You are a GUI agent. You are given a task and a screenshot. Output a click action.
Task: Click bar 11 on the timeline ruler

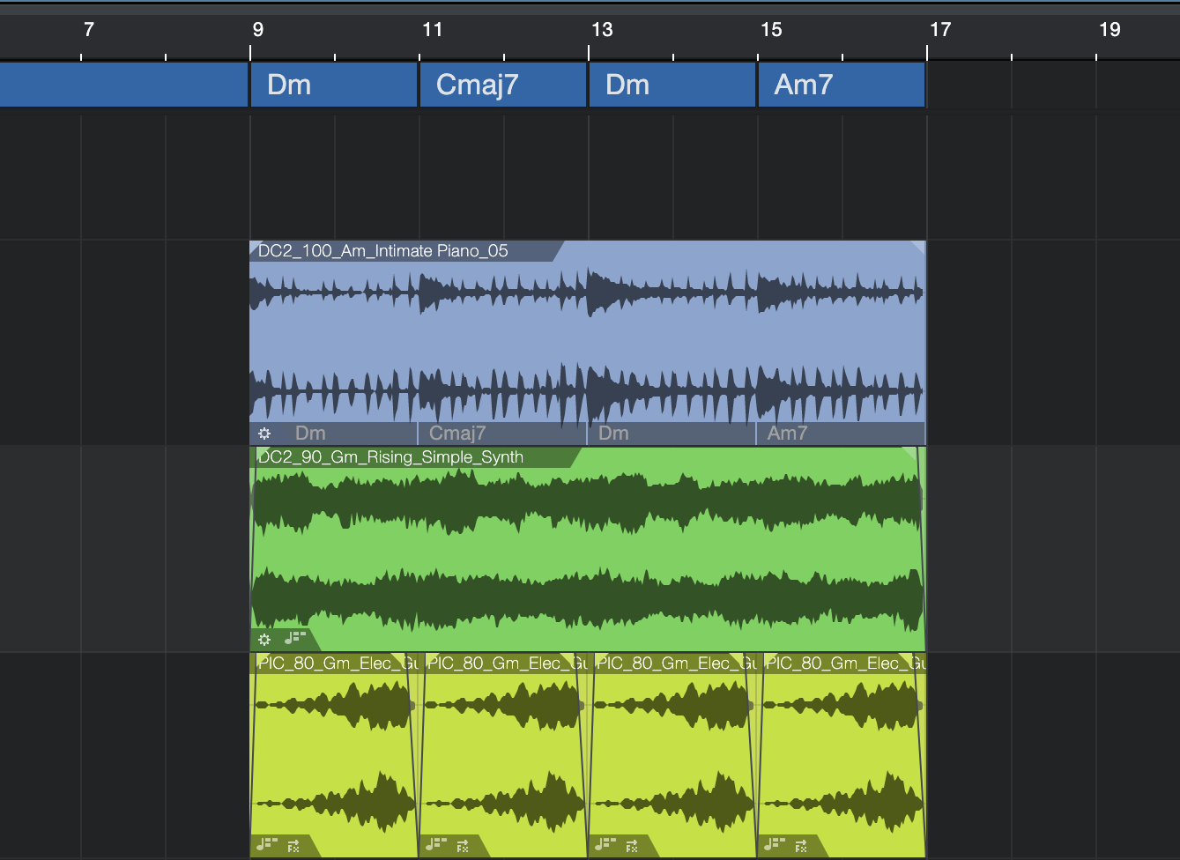(x=431, y=31)
